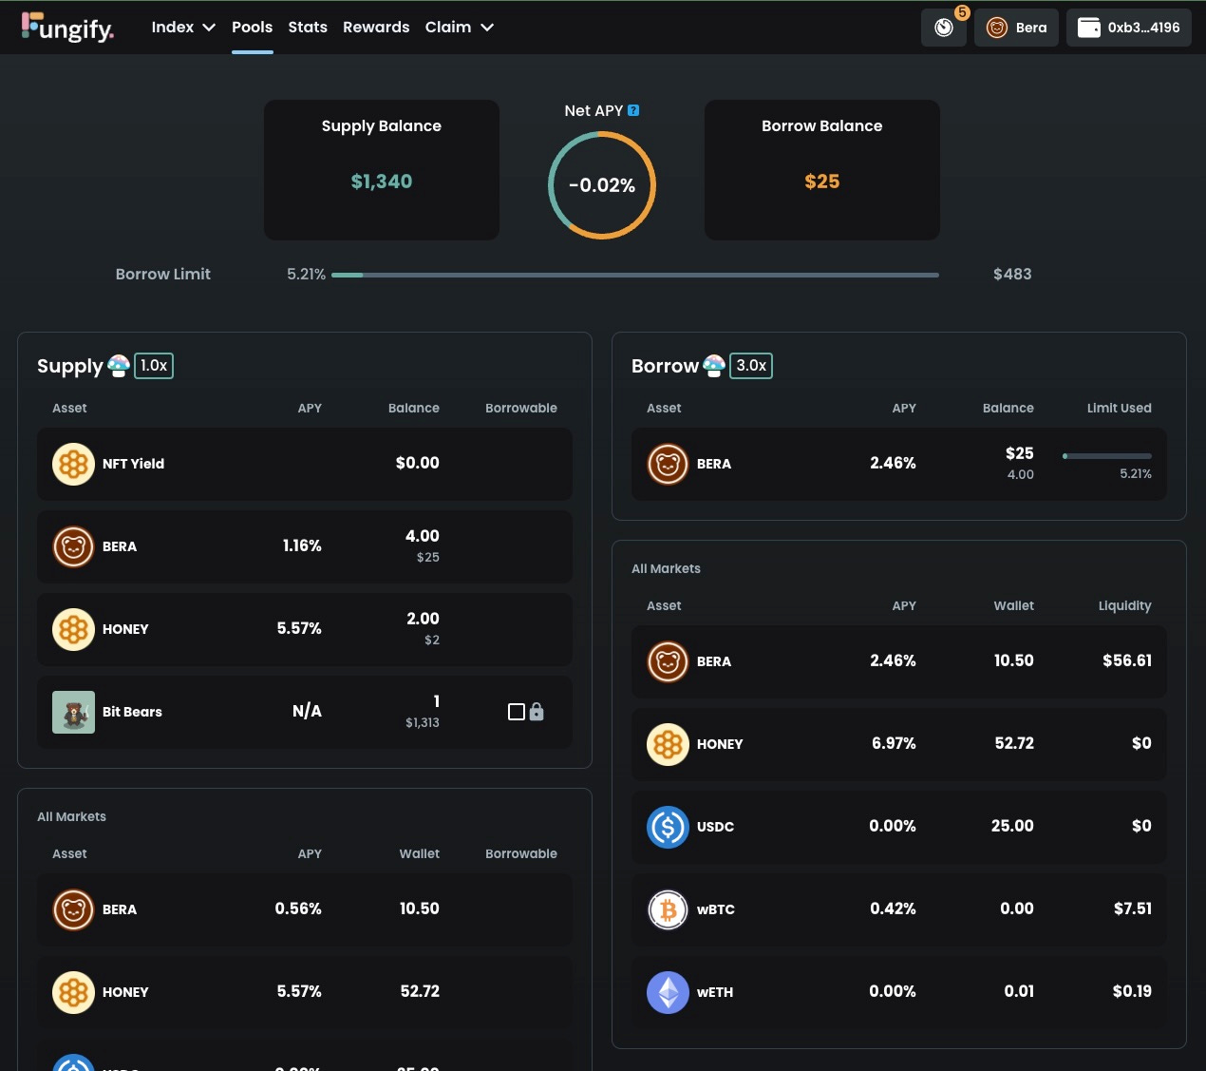Click the BERA icon in Borrow balance row
The height and width of the screenshot is (1071, 1206).
668,464
